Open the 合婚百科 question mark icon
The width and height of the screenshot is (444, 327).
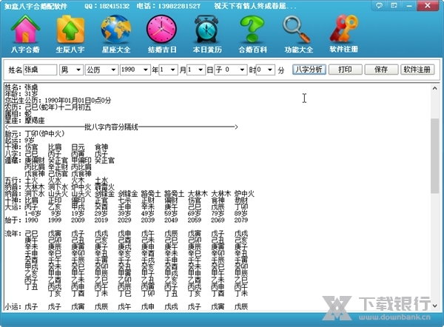tap(252, 30)
